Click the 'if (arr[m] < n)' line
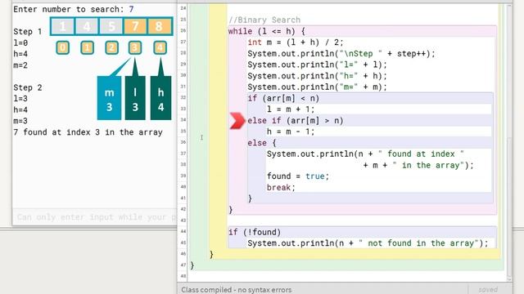The width and height of the screenshot is (524, 294). (283, 98)
